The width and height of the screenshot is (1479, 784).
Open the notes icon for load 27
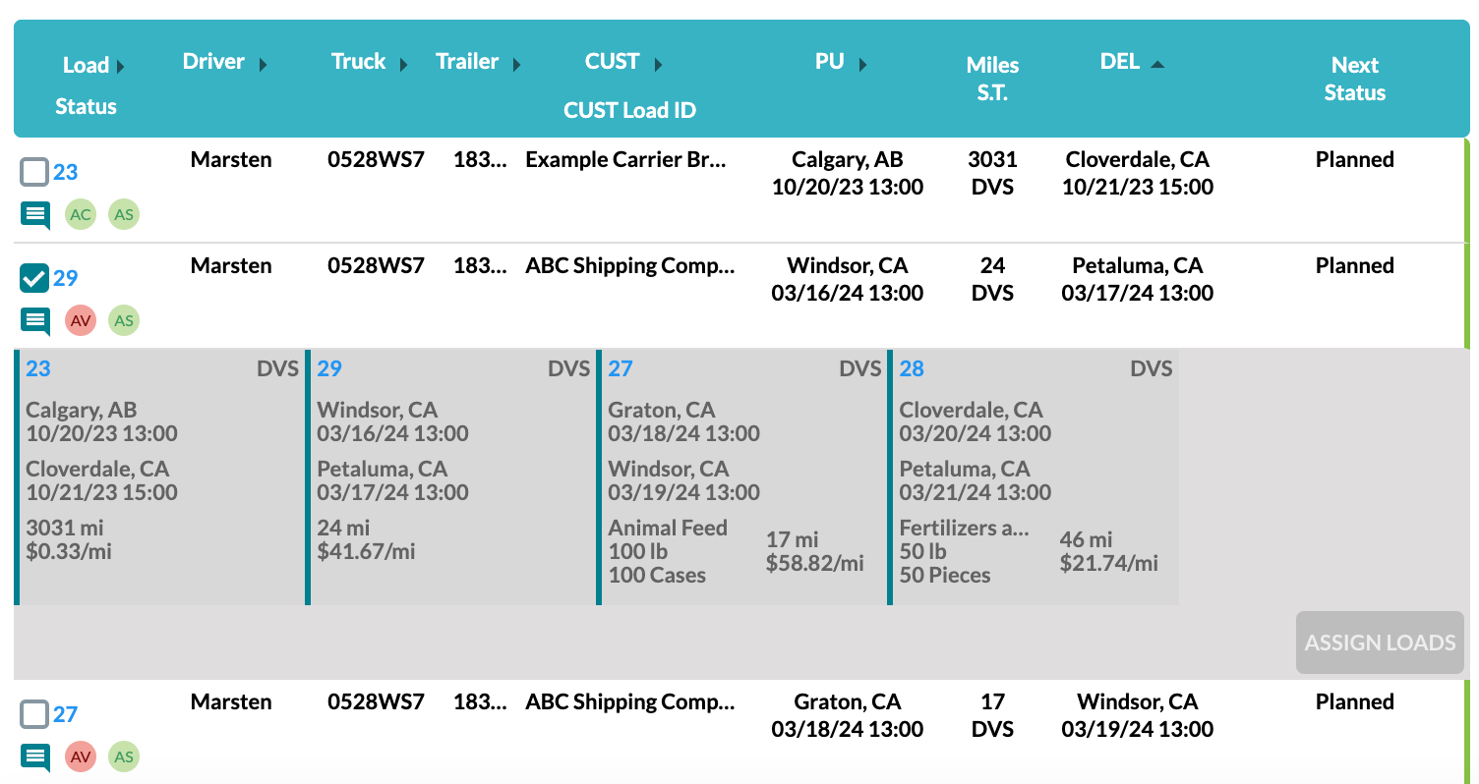(x=34, y=756)
